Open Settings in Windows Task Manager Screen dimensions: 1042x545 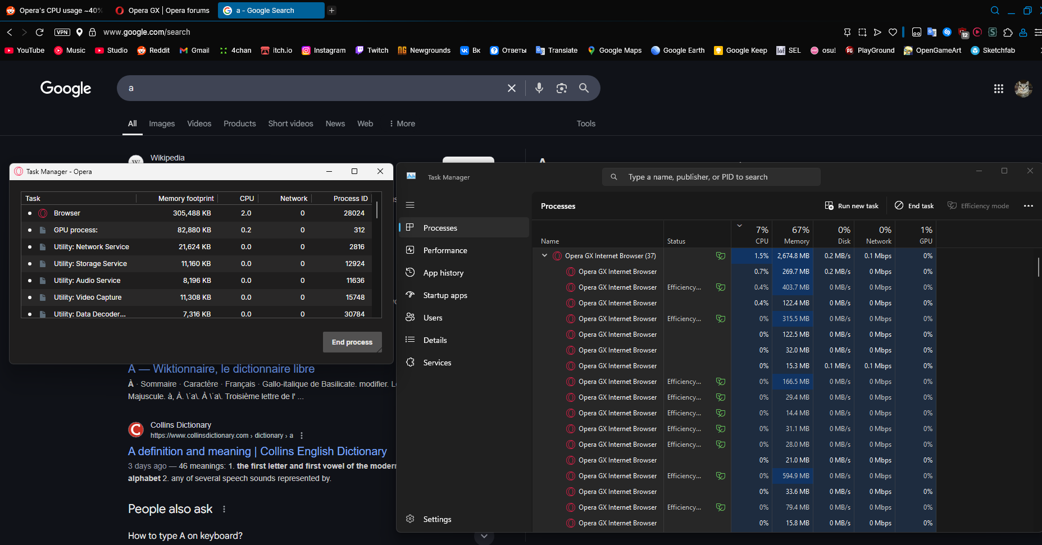pyautogui.click(x=464, y=519)
